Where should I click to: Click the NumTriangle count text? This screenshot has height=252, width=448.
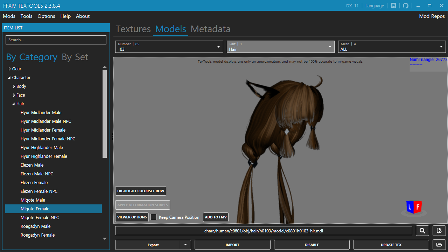428,60
